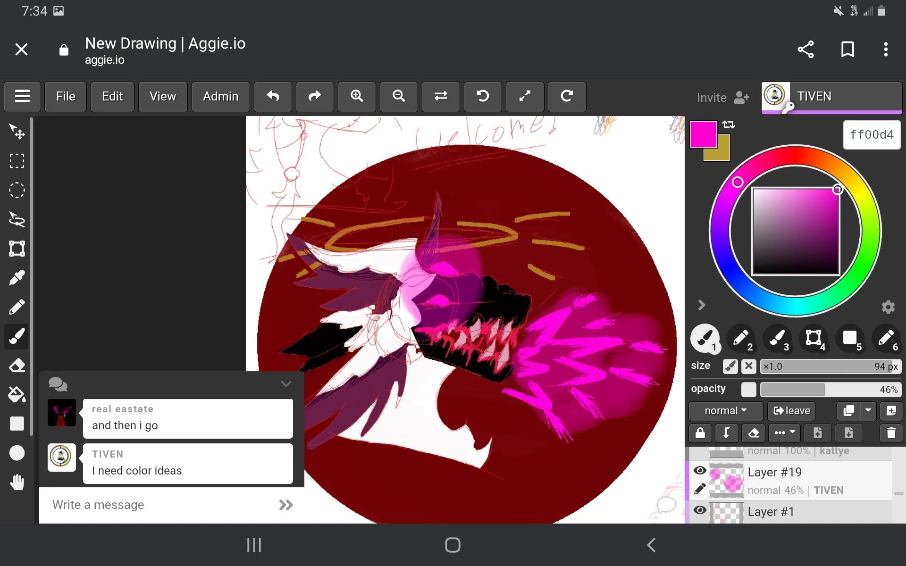
Task: Click the pink foreground color swatch
Action: [703, 135]
